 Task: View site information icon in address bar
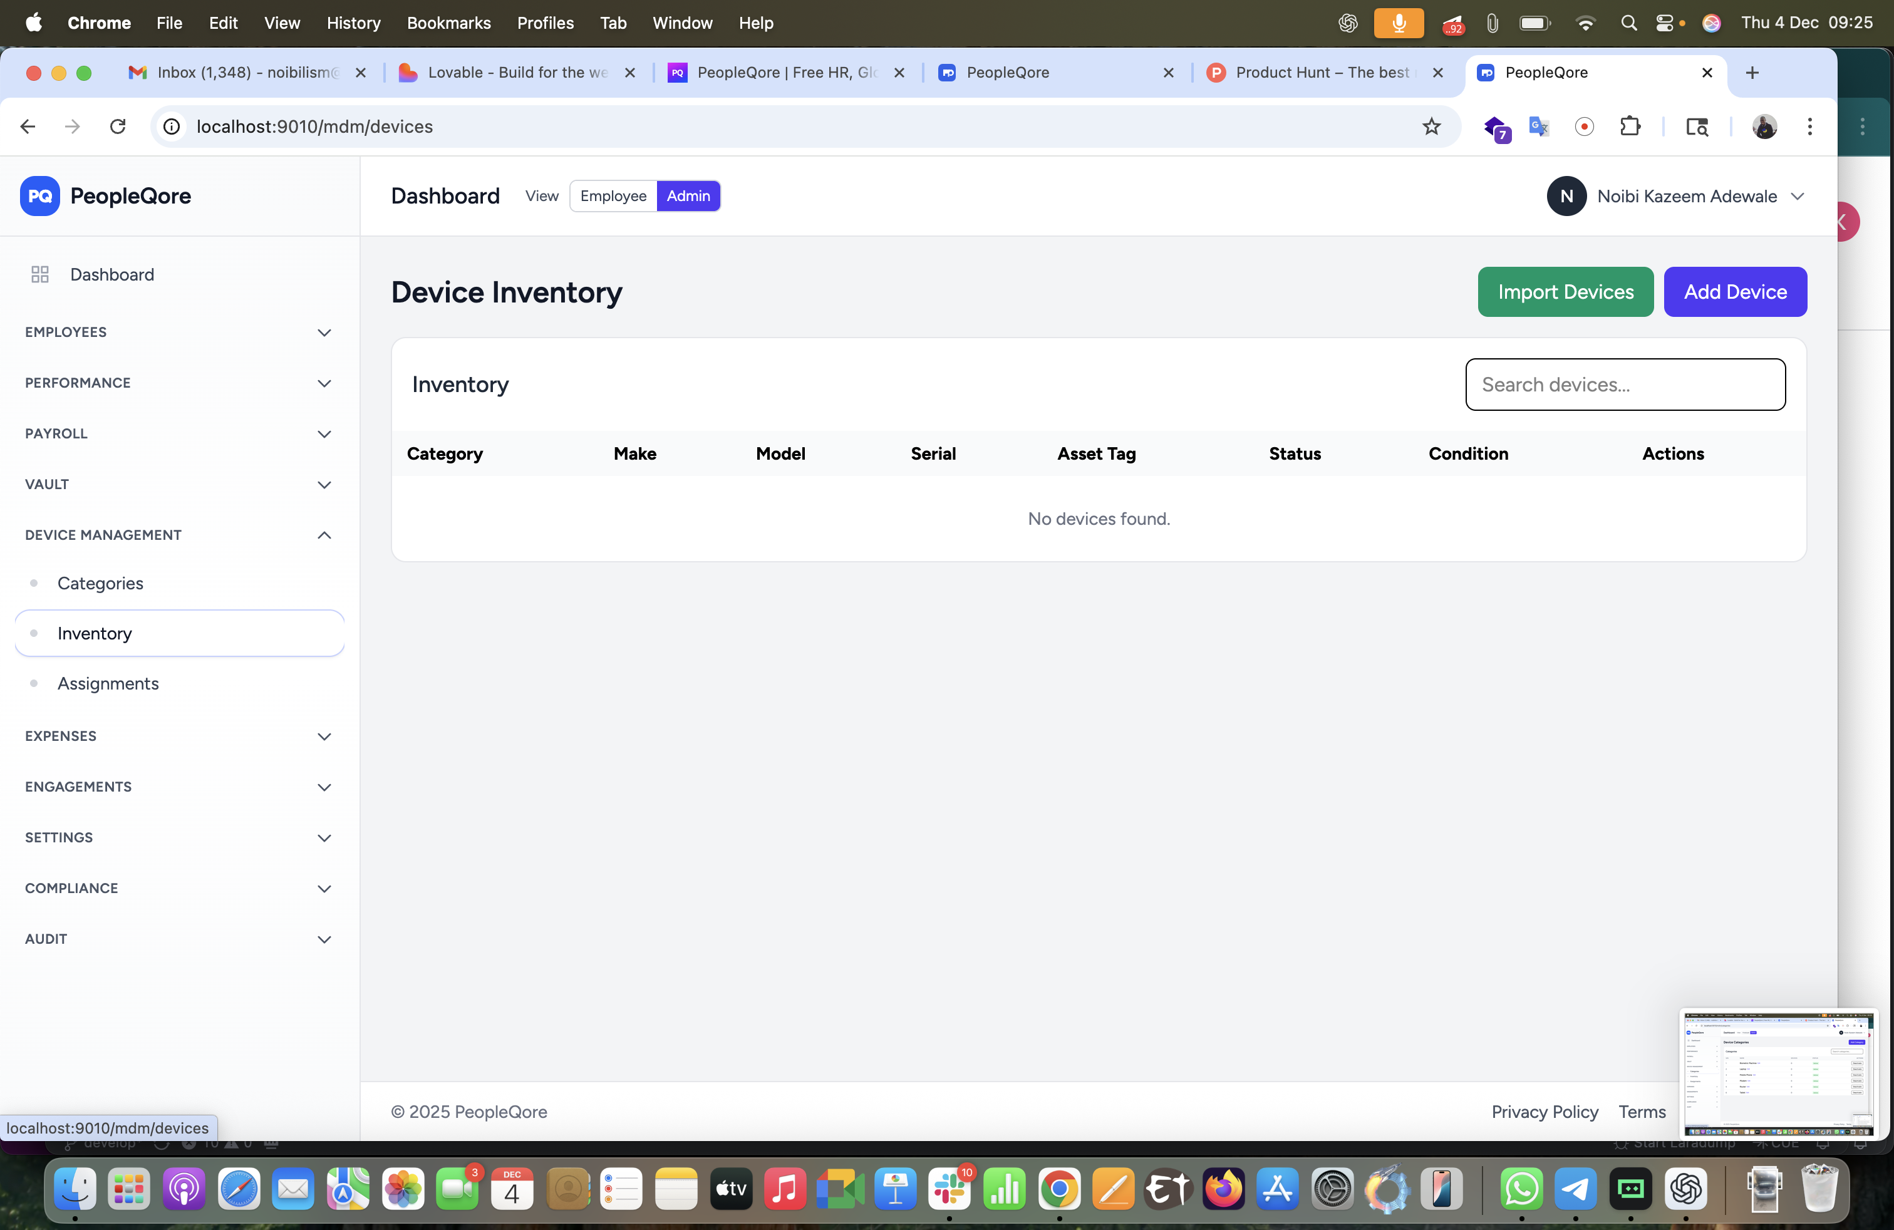point(172,127)
